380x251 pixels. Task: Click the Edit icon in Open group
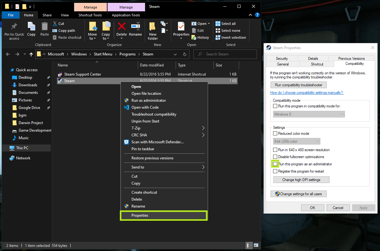(194, 31)
